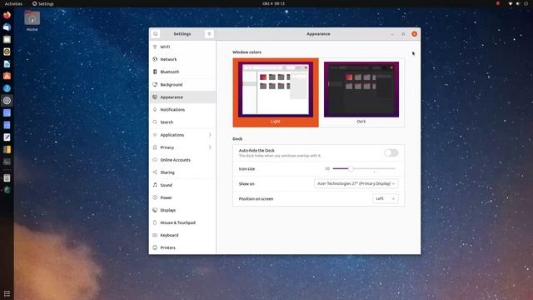Select Wi-Fi in settings sidebar

click(182, 47)
